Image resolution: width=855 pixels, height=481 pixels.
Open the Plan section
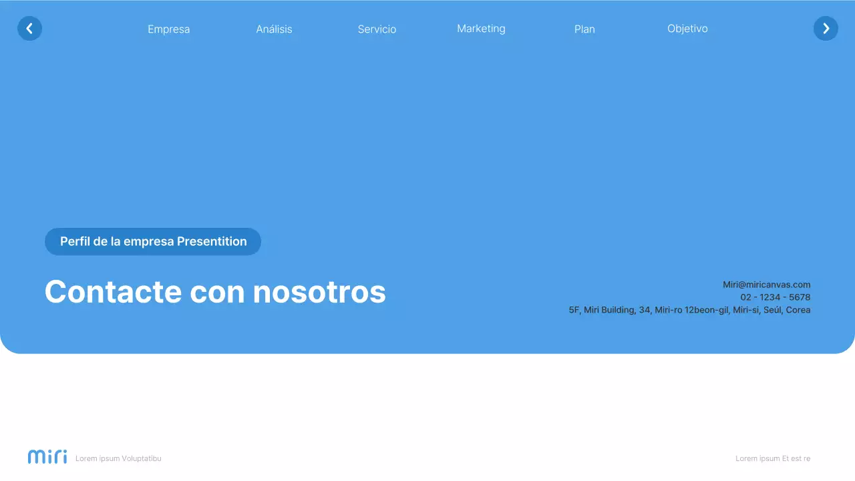pos(584,29)
